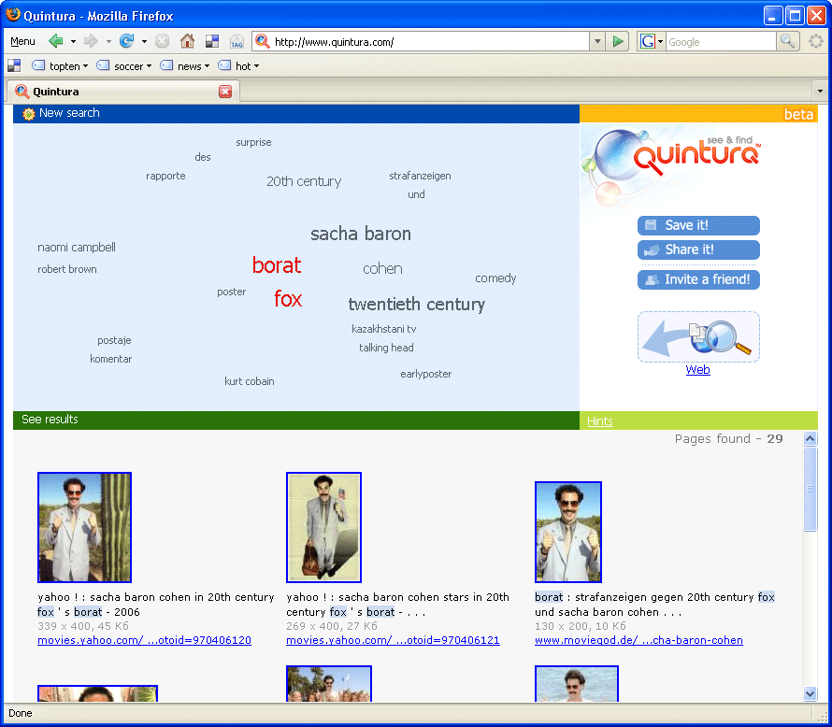This screenshot has height=727, width=832.
Task: Go to the Home page icon
Action: coord(187,41)
